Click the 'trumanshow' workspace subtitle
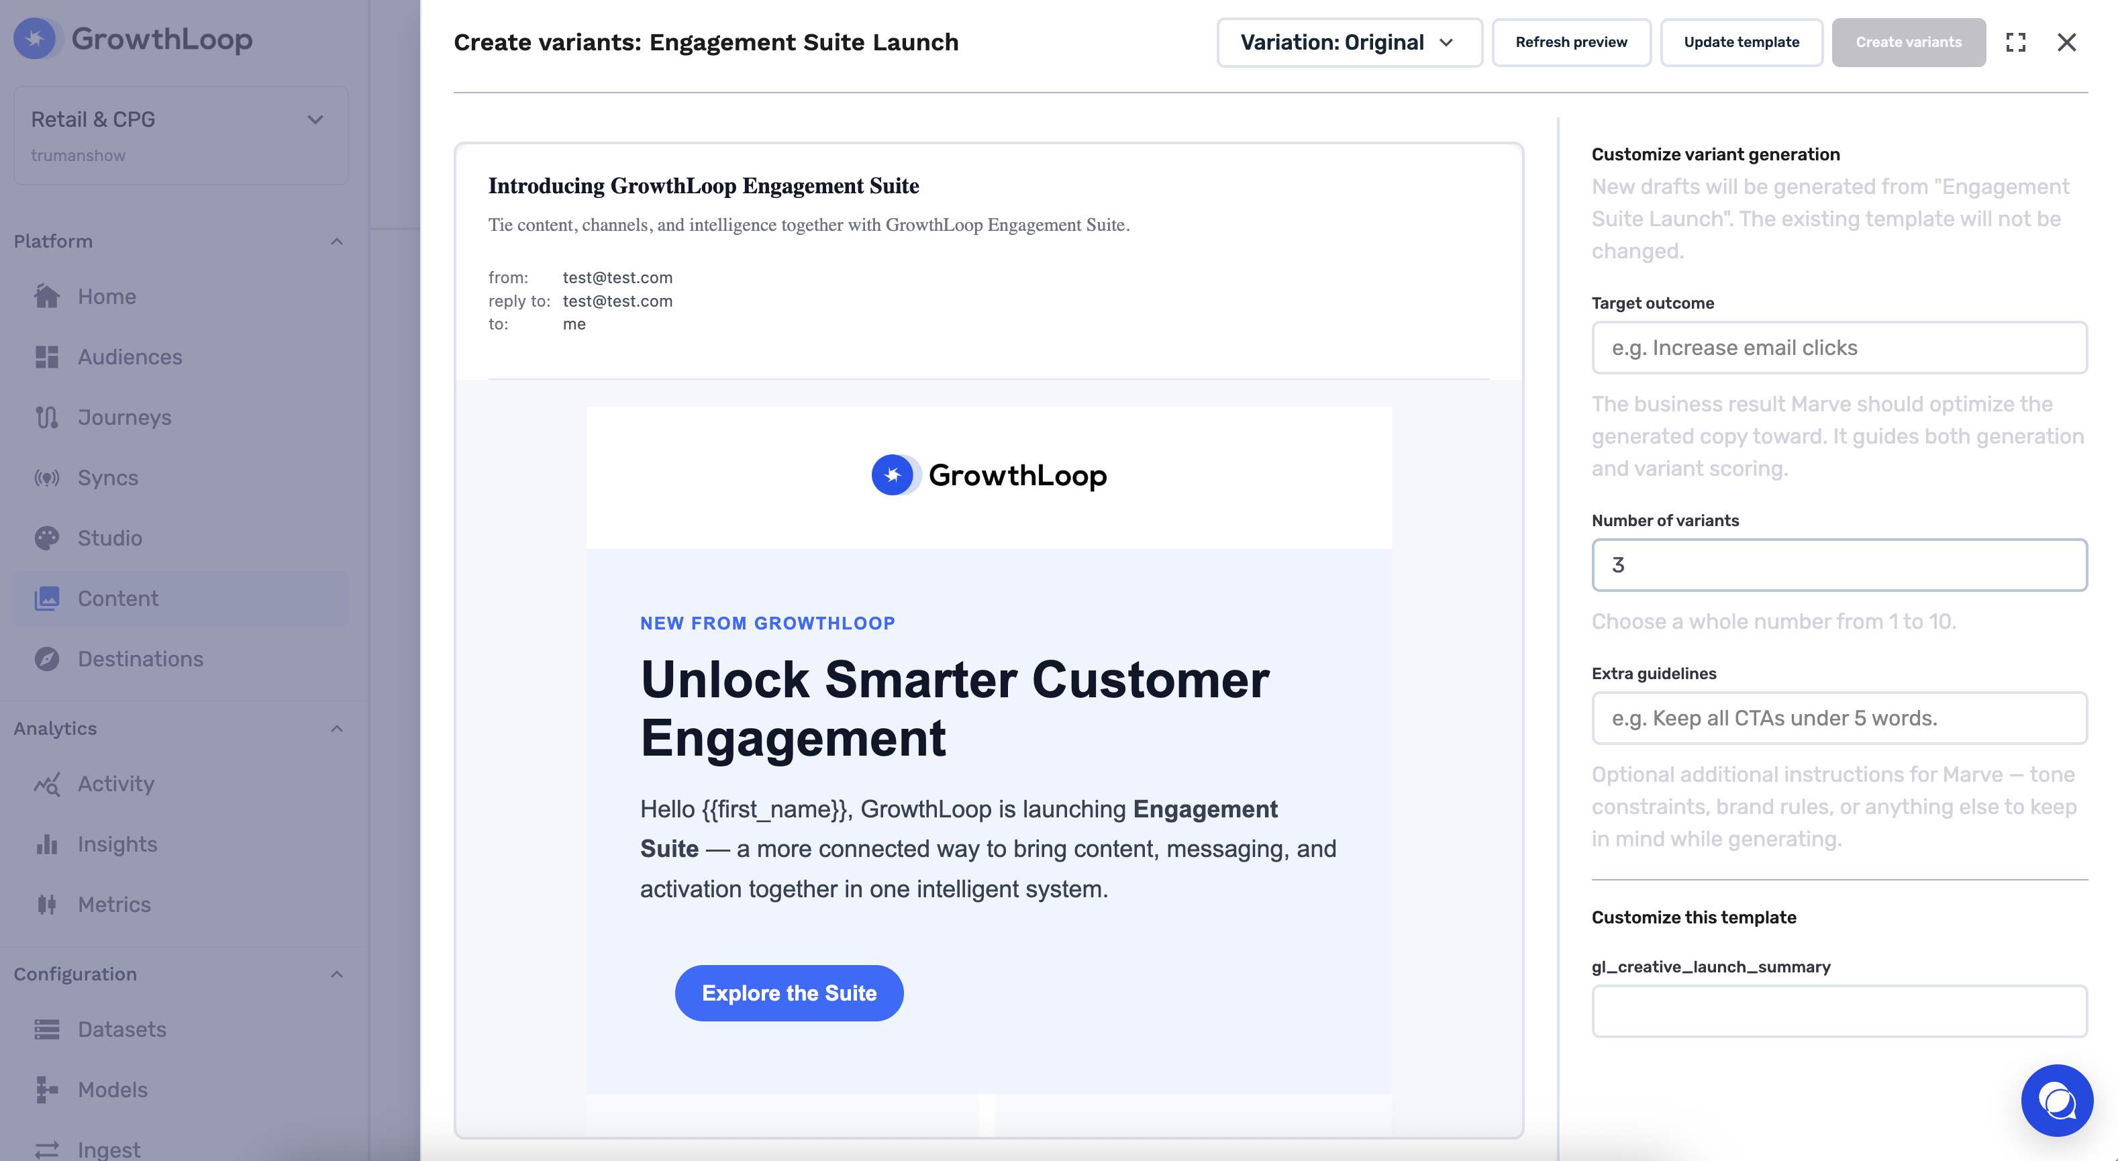 pos(78,156)
